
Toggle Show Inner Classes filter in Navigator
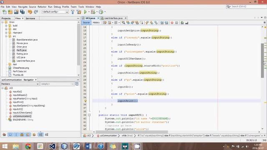click(28, 135)
